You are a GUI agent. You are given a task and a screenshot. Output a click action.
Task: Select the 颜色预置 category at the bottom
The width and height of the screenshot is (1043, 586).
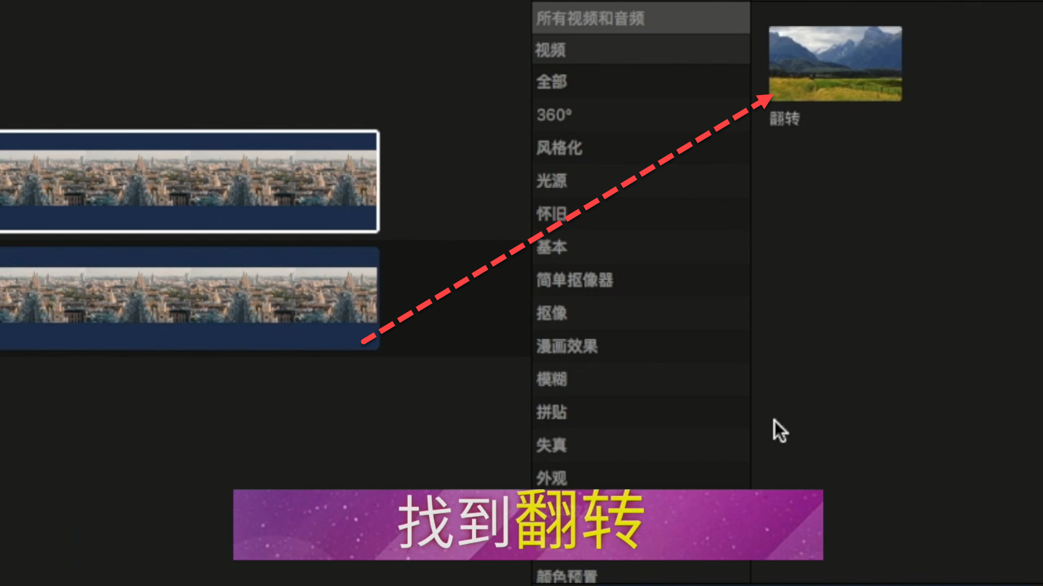point(565,576)
